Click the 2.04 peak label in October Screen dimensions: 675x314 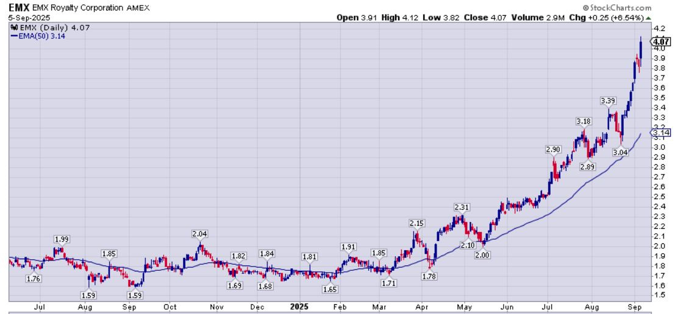(x=200, y=234)
